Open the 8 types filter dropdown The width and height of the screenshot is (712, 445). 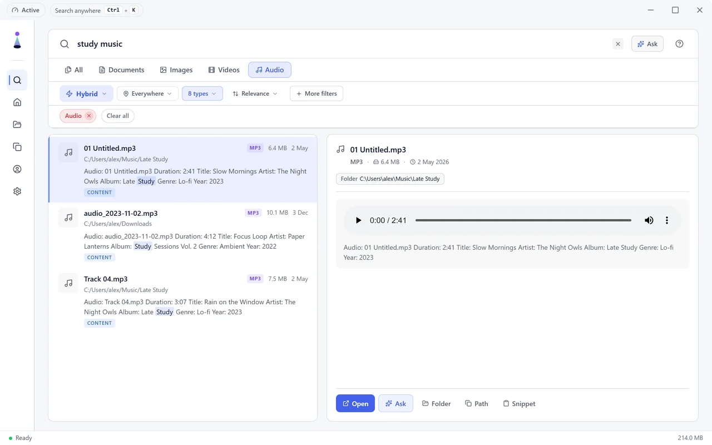(202, 93)
